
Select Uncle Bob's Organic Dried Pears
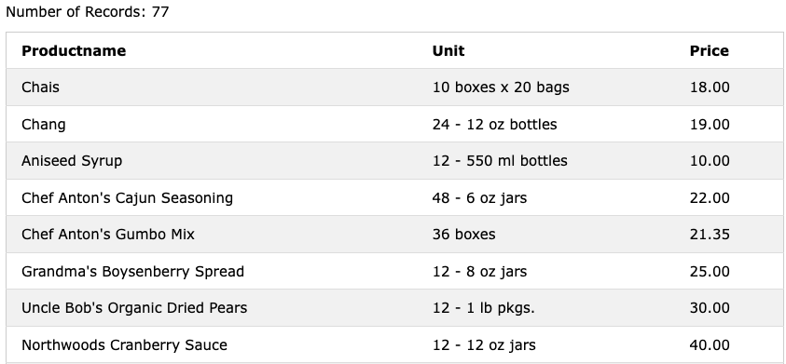[134, 308]
